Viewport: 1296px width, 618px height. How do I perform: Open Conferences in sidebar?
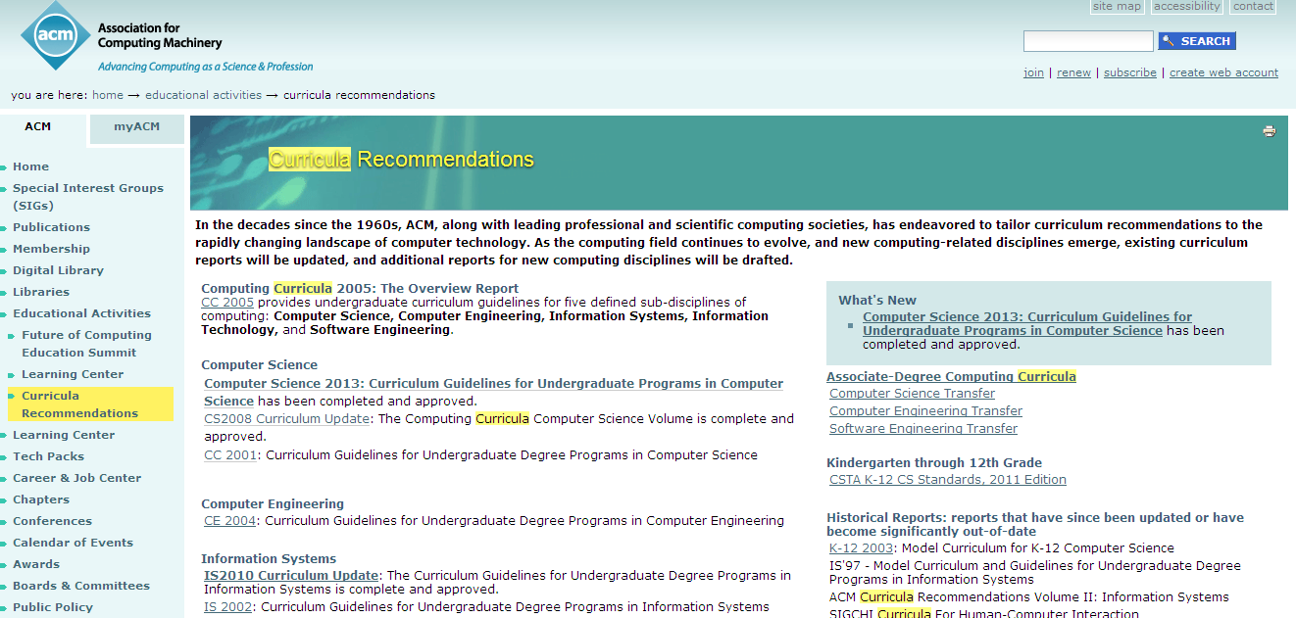52,521
